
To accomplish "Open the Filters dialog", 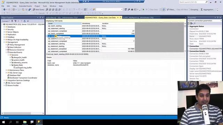I will pos(171,9).
